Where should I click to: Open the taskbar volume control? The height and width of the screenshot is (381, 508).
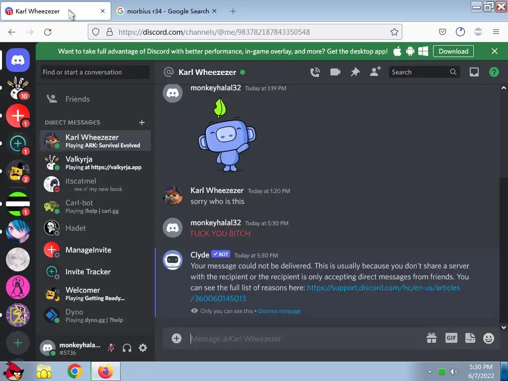tap(454, 372)
